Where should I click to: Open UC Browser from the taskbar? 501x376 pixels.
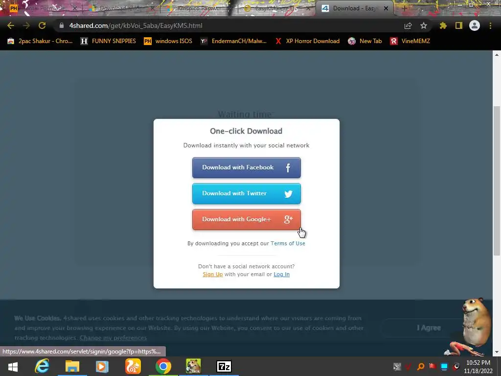[133, 366]
